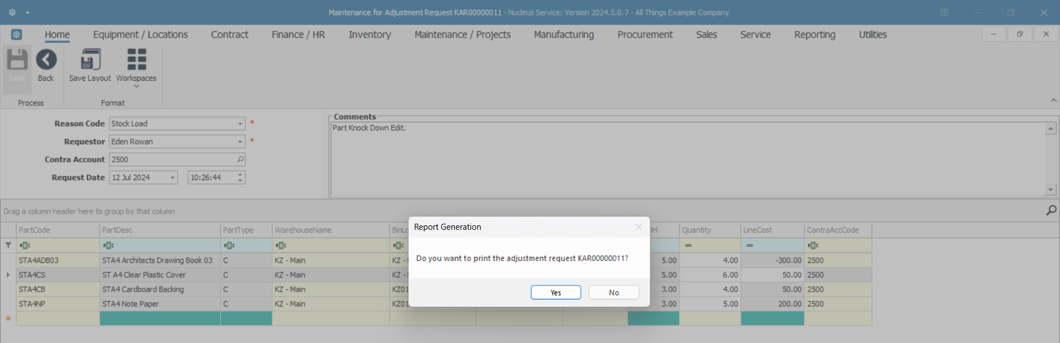1060x343 pixels.
Task: Open the quick access dropdown arrow in title bar
Action: 28,12
